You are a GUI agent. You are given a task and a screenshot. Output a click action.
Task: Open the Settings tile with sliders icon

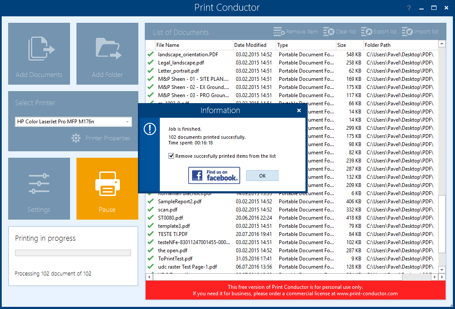click(x=39, y=189)
